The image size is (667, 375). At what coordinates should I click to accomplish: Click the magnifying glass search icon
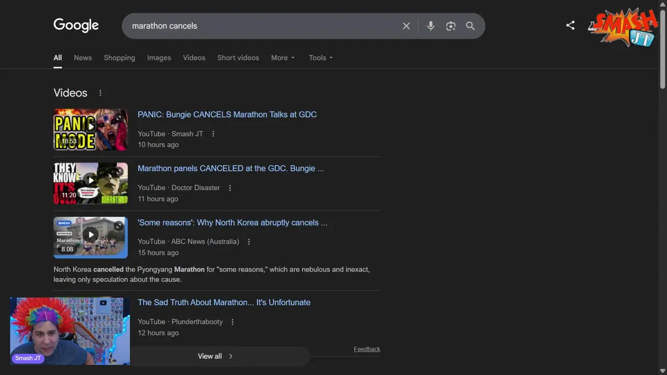(x=470, y=26)
